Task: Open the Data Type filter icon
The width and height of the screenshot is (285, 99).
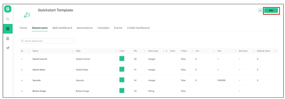Action: (166, 51)
